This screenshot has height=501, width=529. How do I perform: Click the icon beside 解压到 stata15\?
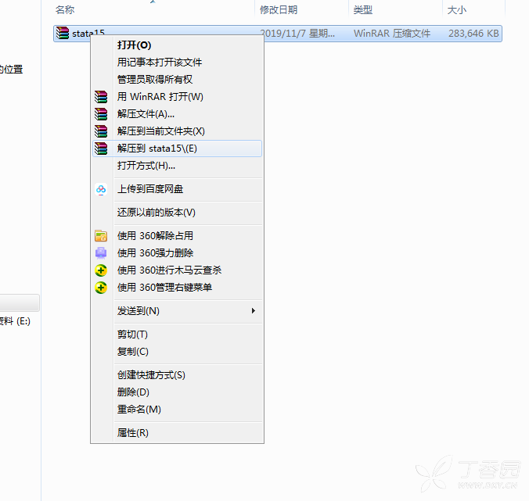100,149
